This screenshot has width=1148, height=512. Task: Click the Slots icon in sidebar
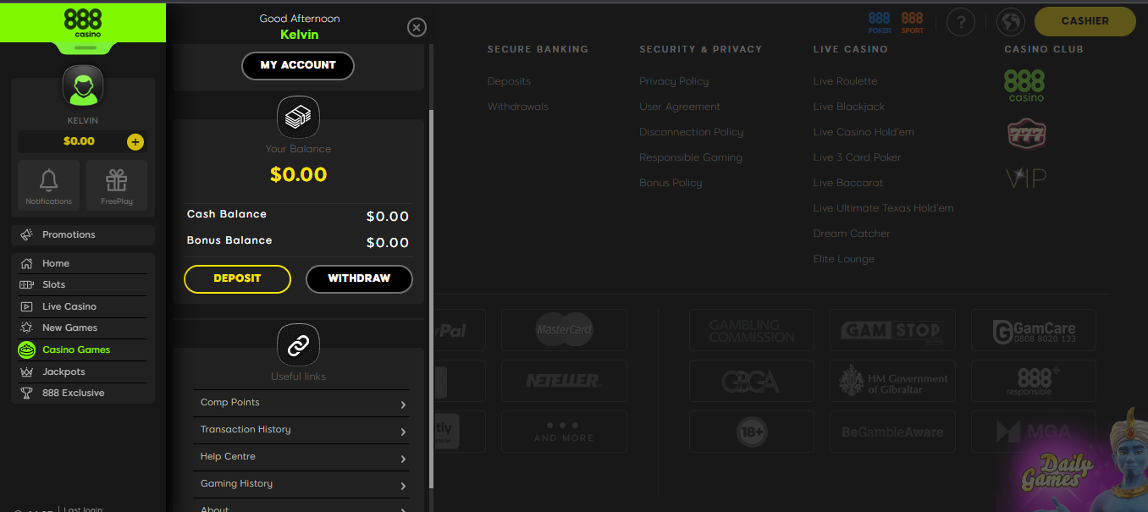click(27, 285)
